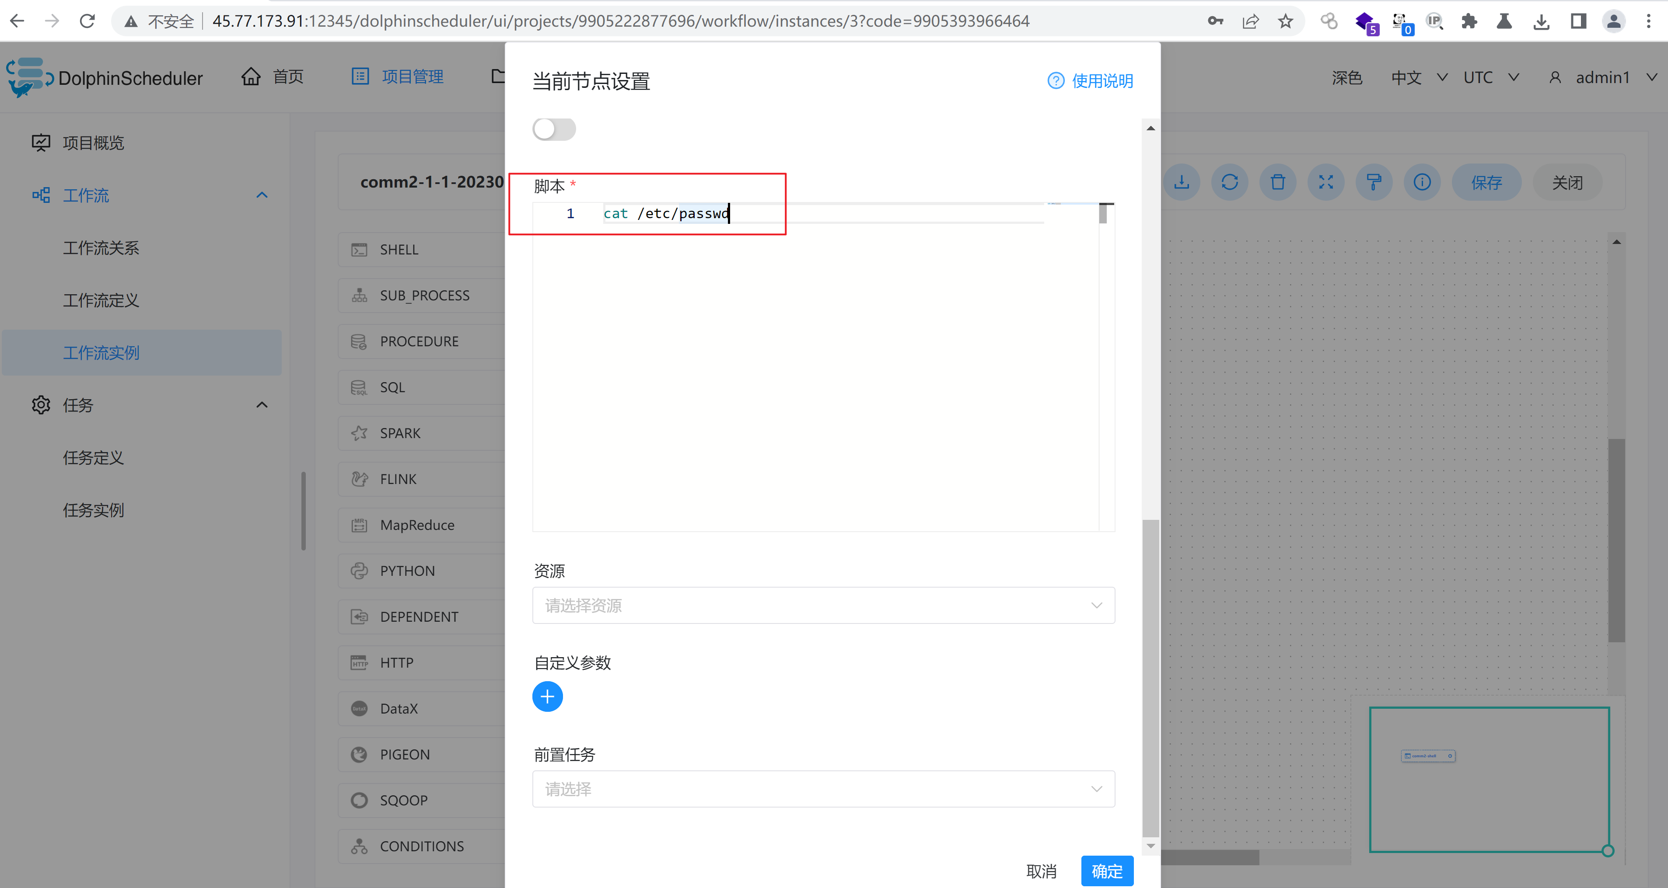Click the 取消 cancel button
Viewport: 1668px width, 888px height.
1041,871
